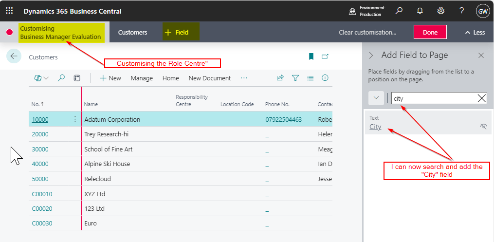Toggle visibility eye icon for City field
This screenshot has height=242, width=494.
coord(483,127)
